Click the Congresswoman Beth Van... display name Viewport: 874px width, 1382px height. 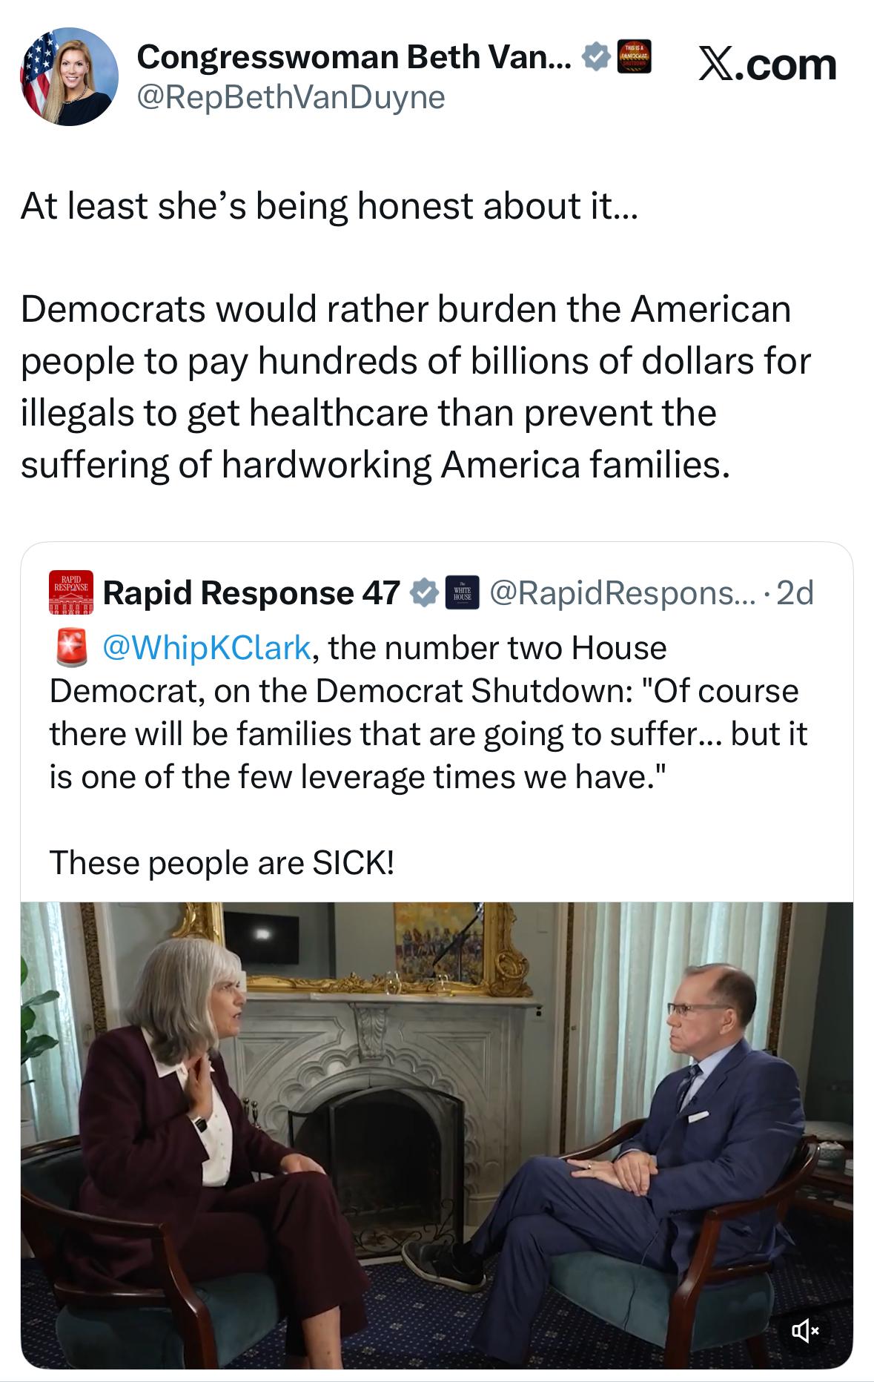point(354,56)
